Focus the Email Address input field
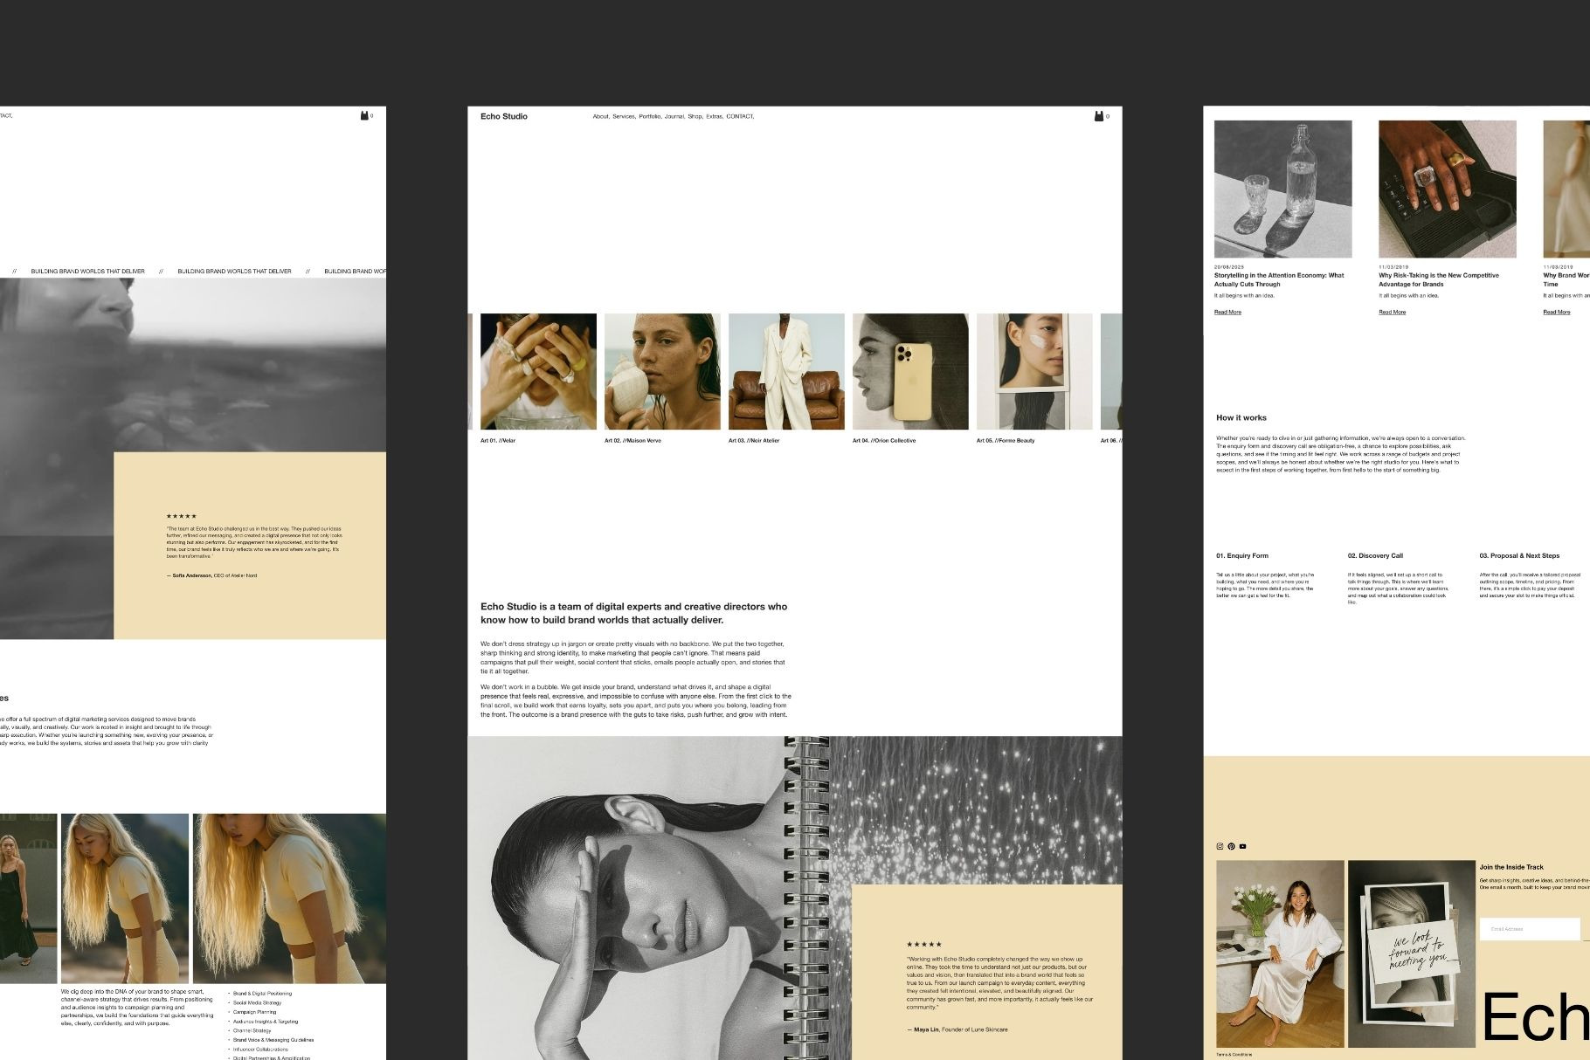Screen dimensions: 1590x1060 click(1530, 929)
